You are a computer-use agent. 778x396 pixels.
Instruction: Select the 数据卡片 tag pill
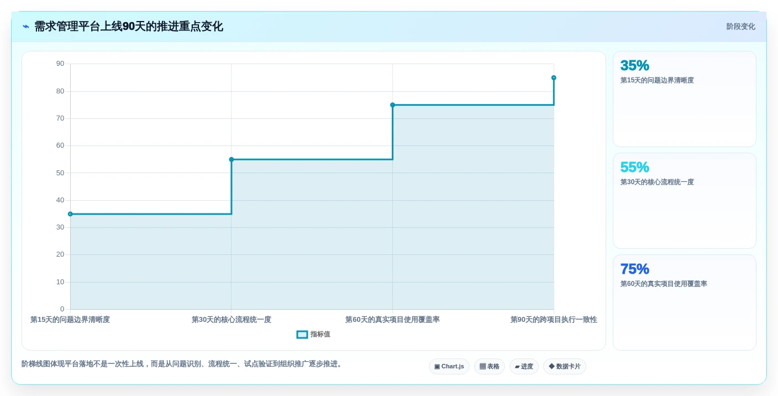point(565,367)
